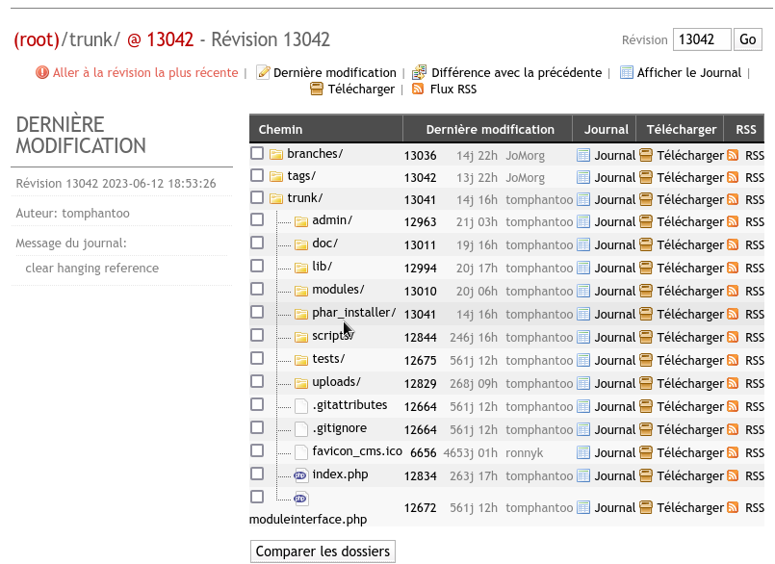
Task: Open the scripts/ folder entry
Action: click(333, 336)
